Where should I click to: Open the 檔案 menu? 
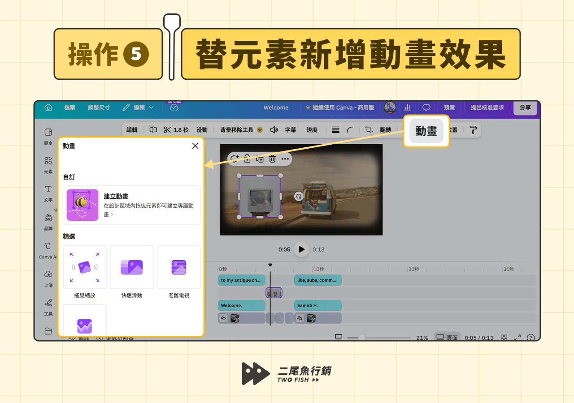pyautogui.click(x=70, y=107)
